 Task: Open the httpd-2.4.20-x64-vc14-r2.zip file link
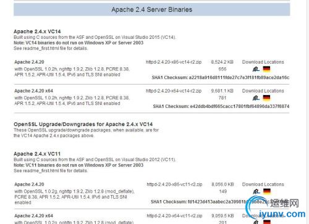[174, 91]
